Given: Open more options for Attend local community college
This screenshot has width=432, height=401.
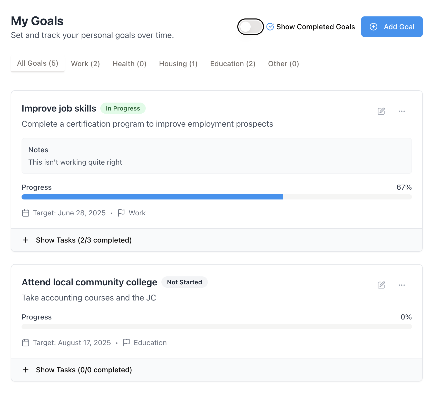Looking at the screenshot, I should 402,285.
